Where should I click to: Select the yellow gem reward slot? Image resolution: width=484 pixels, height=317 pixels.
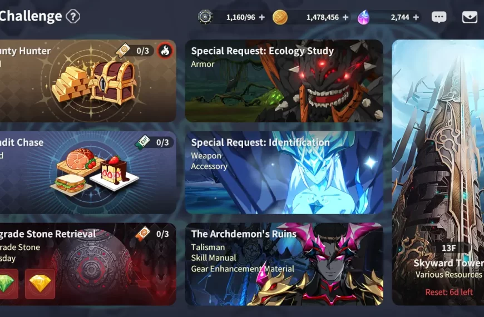40,284
